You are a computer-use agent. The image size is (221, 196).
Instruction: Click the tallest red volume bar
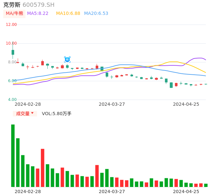[x=43, y=168]
